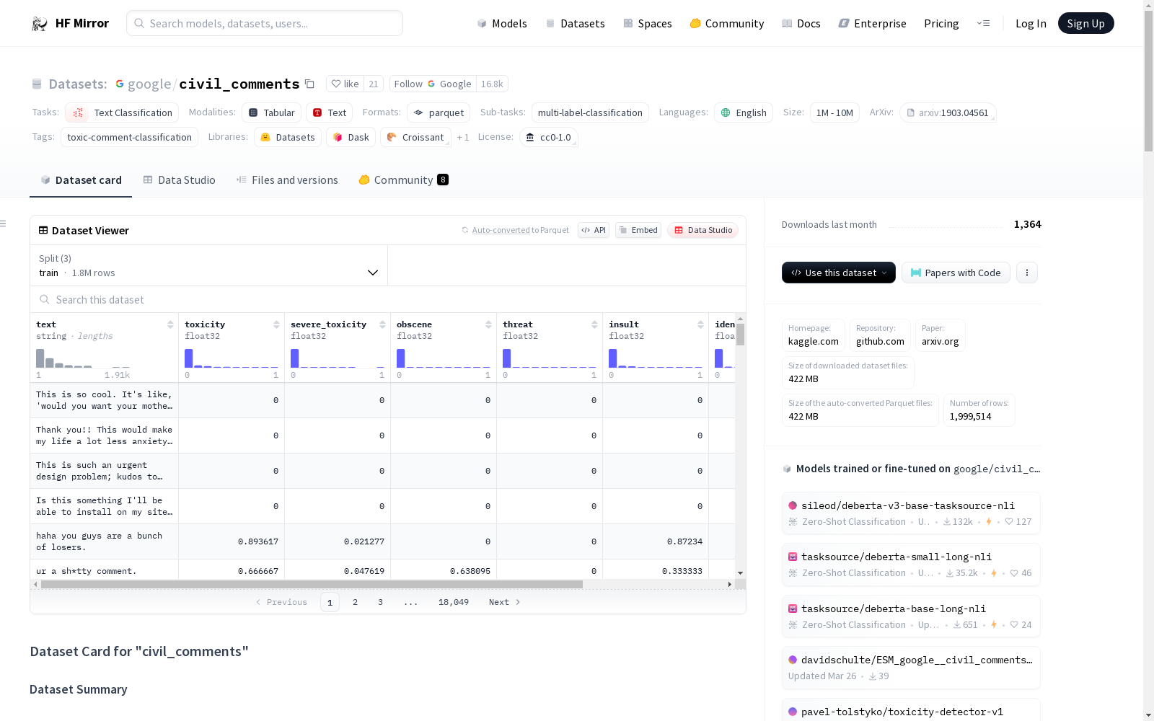The width and height of the screenshot is (1154, 721).
Task: Go to Datasets in the top navigation
Action: pyautogui.click(x=575, y=23)
